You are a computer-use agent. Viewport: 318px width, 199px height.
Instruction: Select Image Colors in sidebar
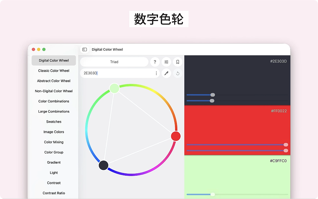tap(54, 132)
